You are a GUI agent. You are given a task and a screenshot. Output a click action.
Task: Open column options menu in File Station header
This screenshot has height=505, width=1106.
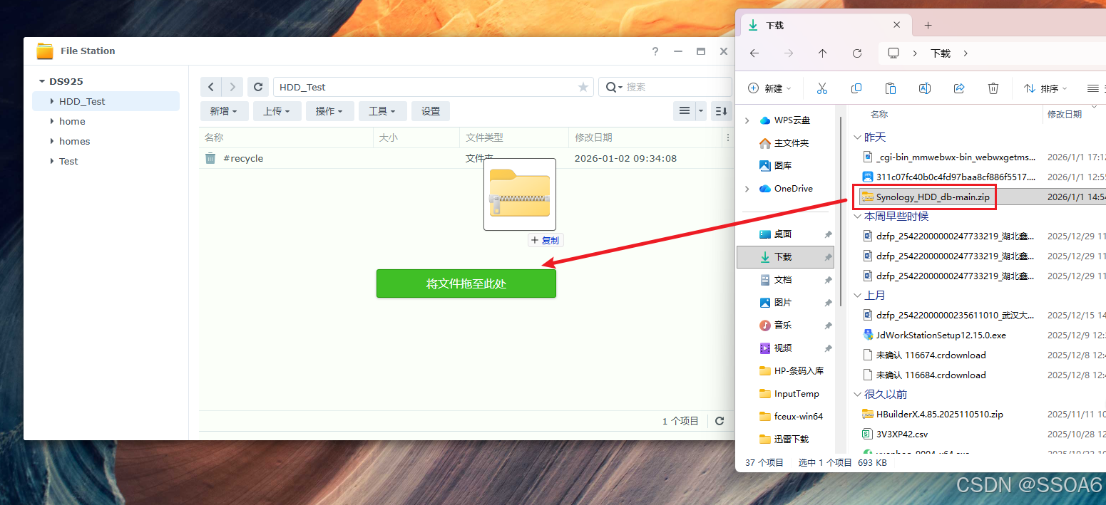click(x=728, y=137)
